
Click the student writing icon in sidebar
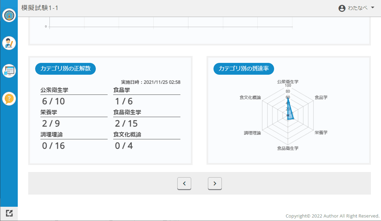9,43
